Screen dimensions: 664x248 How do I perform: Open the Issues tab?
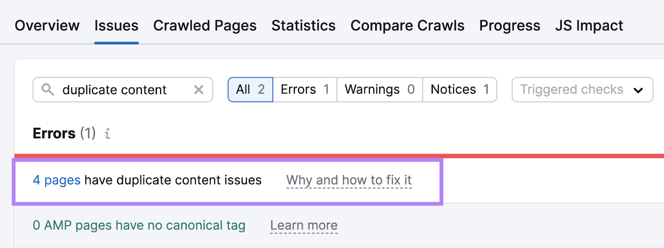116,26
